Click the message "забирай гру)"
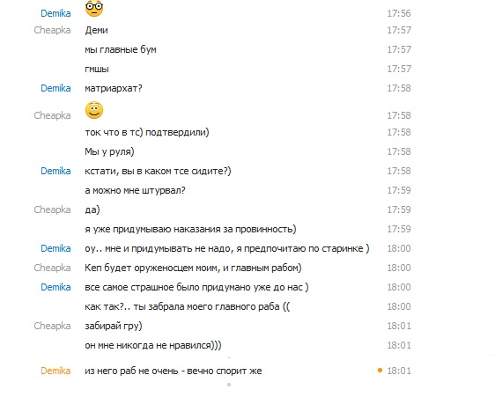The height and width of the screenshot is (397, 495). coord(114,326)
